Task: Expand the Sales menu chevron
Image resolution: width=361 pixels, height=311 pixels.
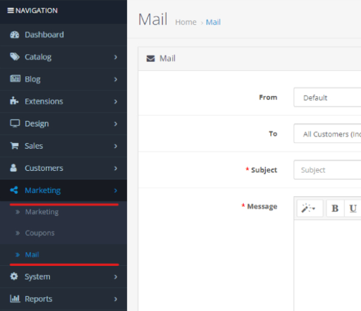Action: point(116,146)
